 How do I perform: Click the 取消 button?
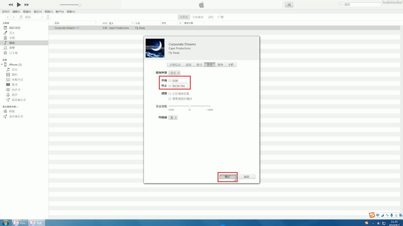246,177
